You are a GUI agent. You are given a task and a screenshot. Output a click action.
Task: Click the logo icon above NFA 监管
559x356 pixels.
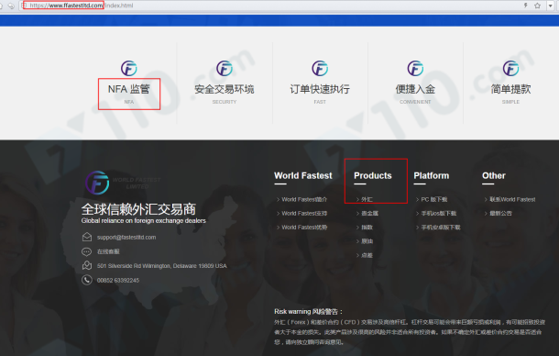(x=128, y=68)
